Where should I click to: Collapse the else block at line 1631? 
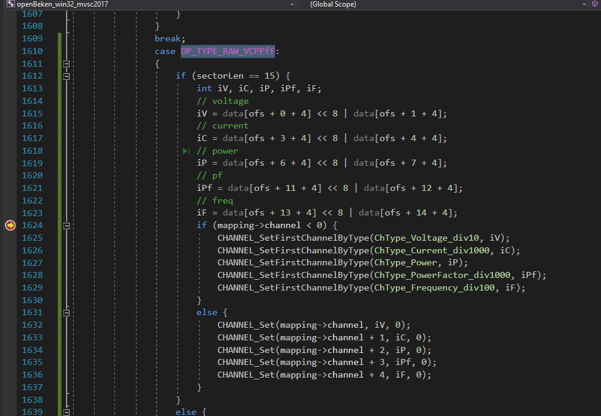[67, 313]
